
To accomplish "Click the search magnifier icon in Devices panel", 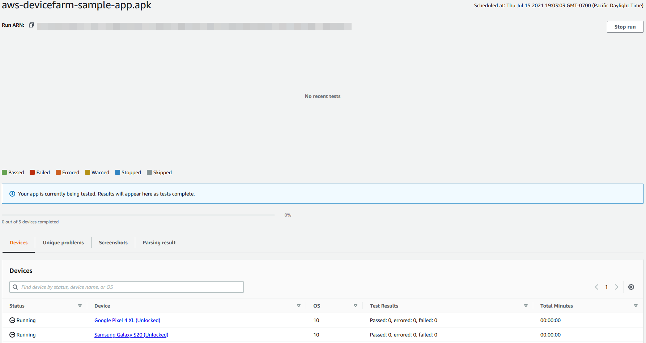I will tap(15, 287).
